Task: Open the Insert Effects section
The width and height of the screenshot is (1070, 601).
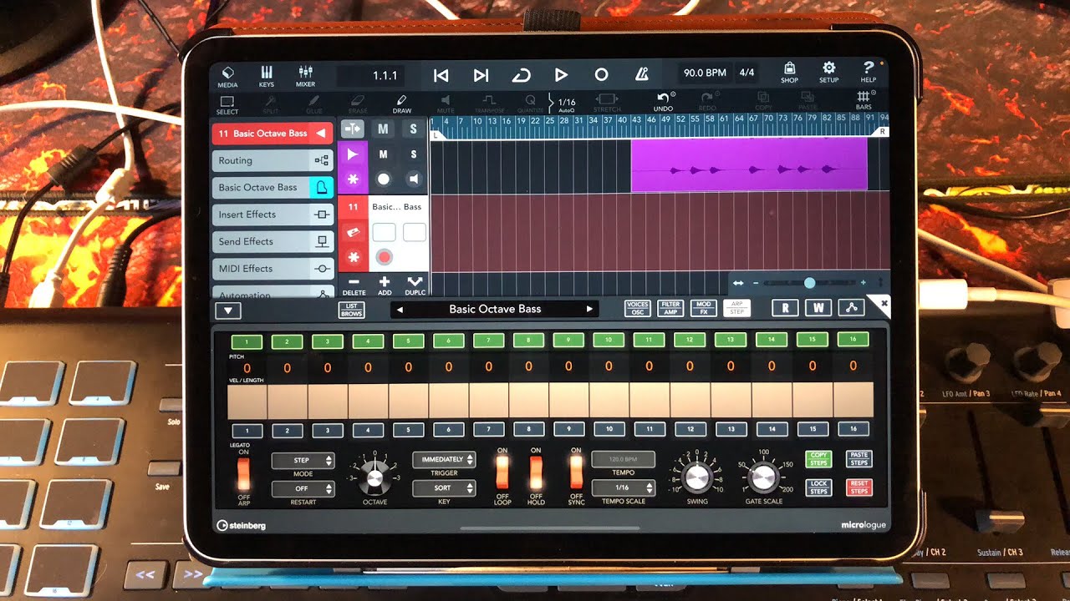Action: (x=273, y=215)
